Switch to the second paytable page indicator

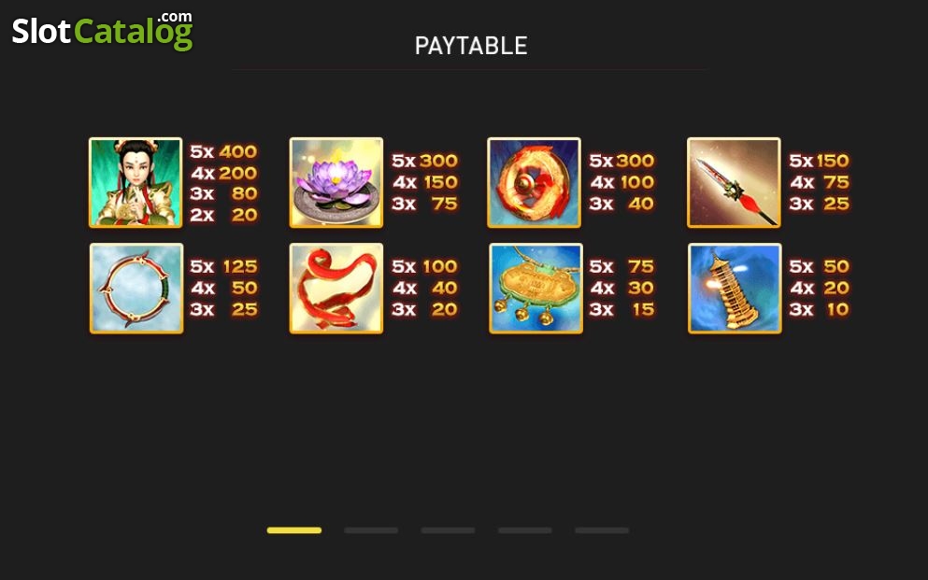pos(371,530)
